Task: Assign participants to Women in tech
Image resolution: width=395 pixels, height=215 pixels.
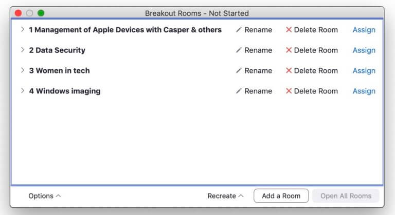Action: tap(364, 71)
